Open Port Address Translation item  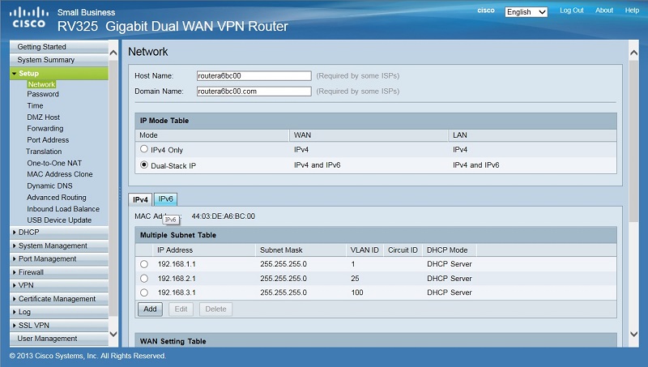click(x=48, y=146)
